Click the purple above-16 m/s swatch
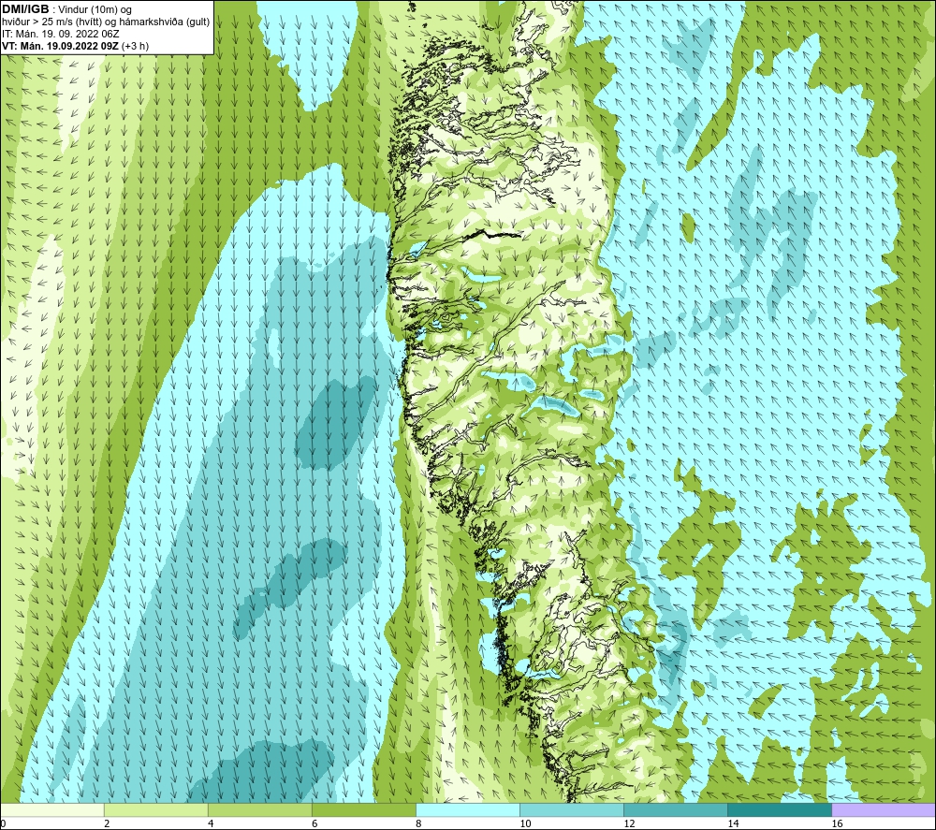Image resolution: width=936 pixels, height=830 pixels. pos(884,809)
